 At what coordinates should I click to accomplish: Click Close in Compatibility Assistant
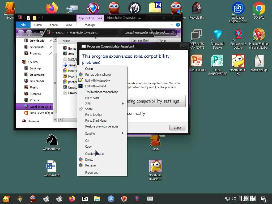pyautogui.click(x=177, y=128)
